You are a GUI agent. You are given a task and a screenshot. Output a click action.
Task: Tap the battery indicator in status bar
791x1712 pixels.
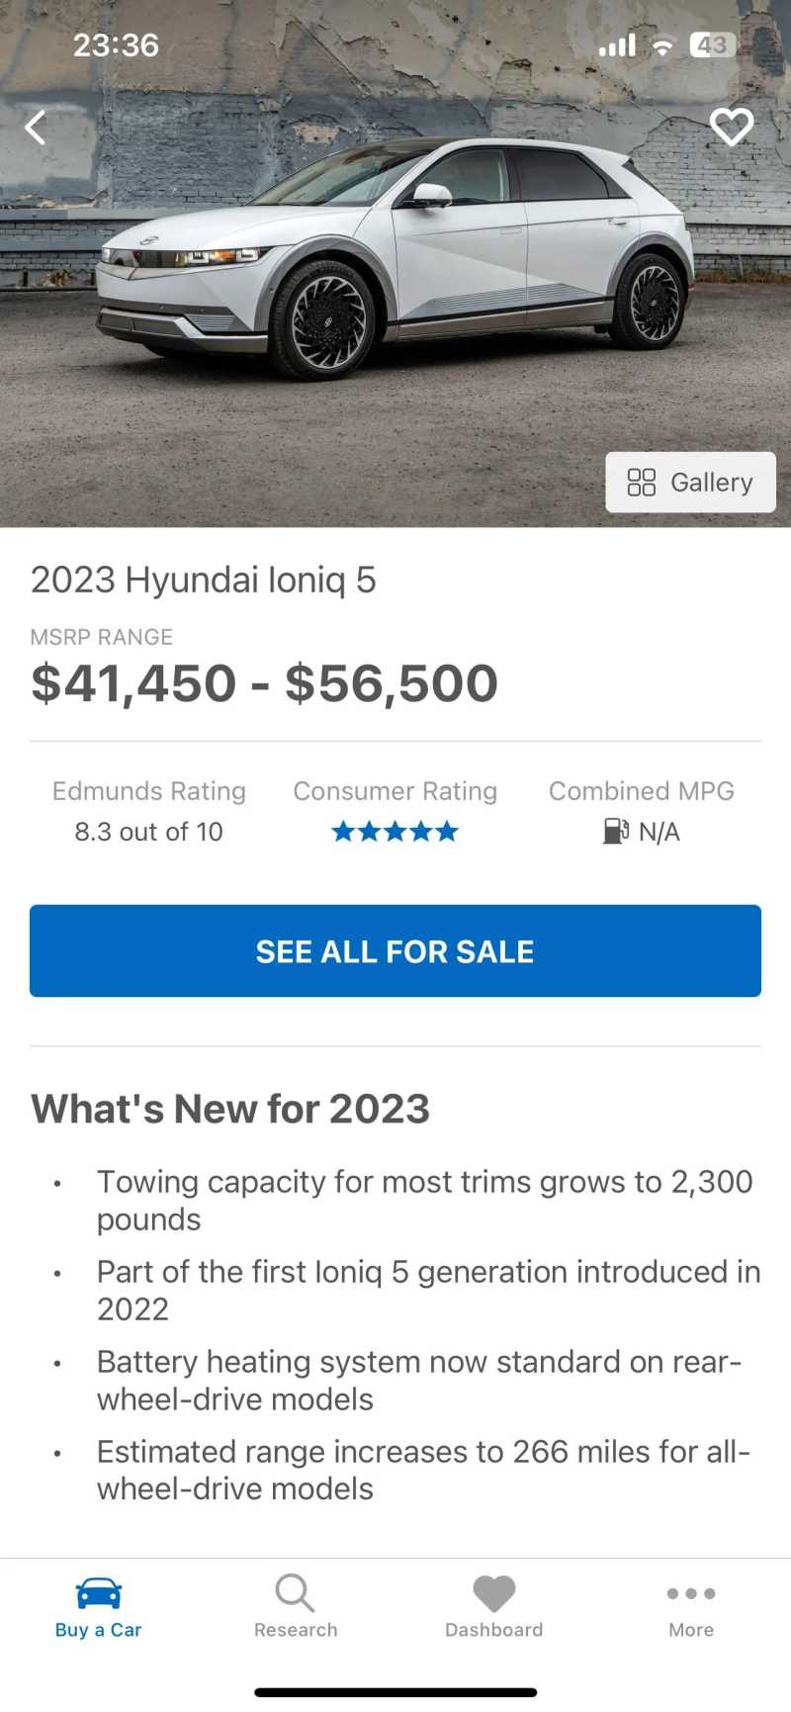tap(712, 45)
